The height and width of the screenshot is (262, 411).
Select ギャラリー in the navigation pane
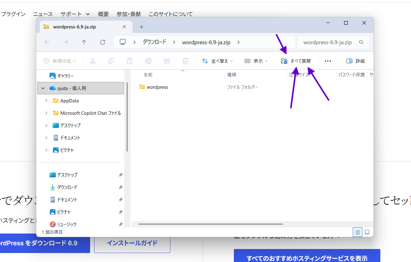[x=65, y=76]
